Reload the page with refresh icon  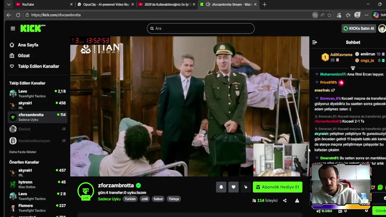click(18, 15)
